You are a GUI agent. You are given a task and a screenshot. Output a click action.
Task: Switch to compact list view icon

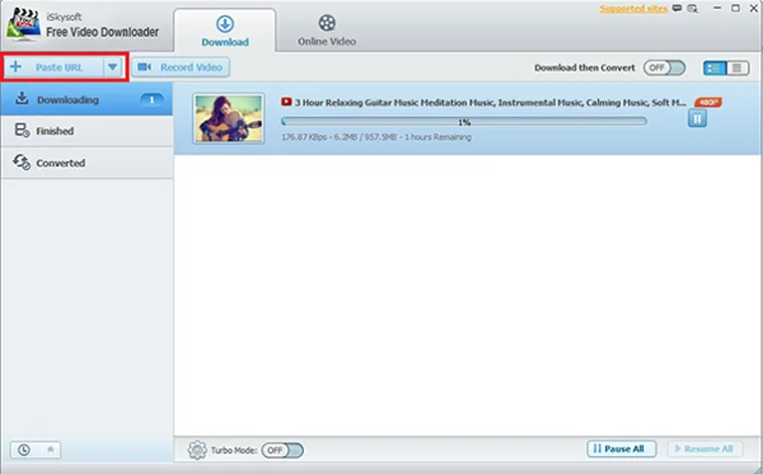[x=738, y=69]
